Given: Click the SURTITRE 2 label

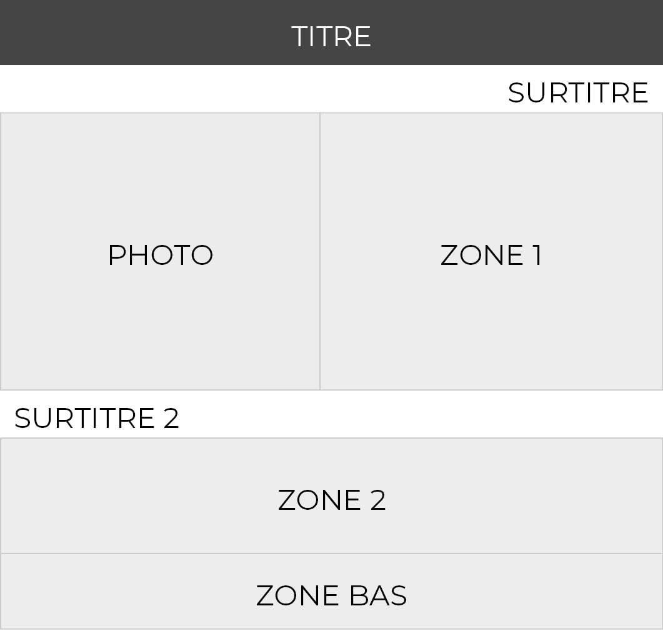Looking at the screenshot, I should click(97, 418).
